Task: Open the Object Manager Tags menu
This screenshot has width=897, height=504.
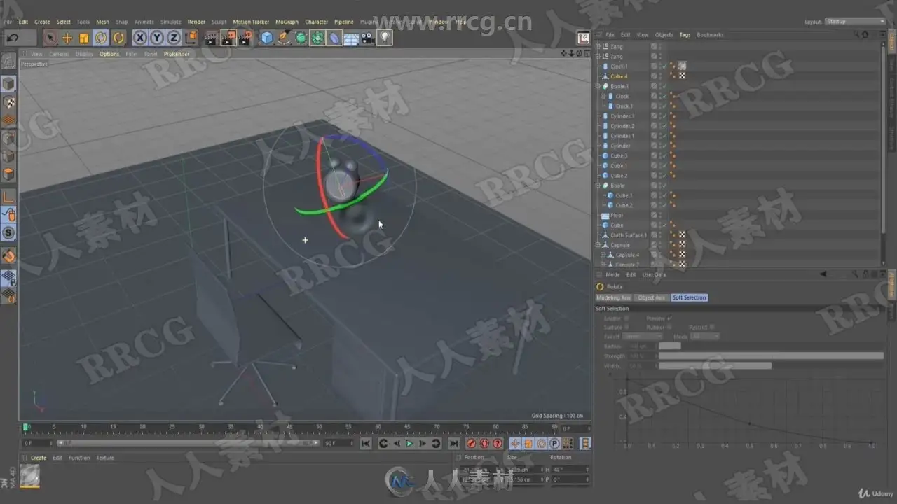Action: pos(685,34)
